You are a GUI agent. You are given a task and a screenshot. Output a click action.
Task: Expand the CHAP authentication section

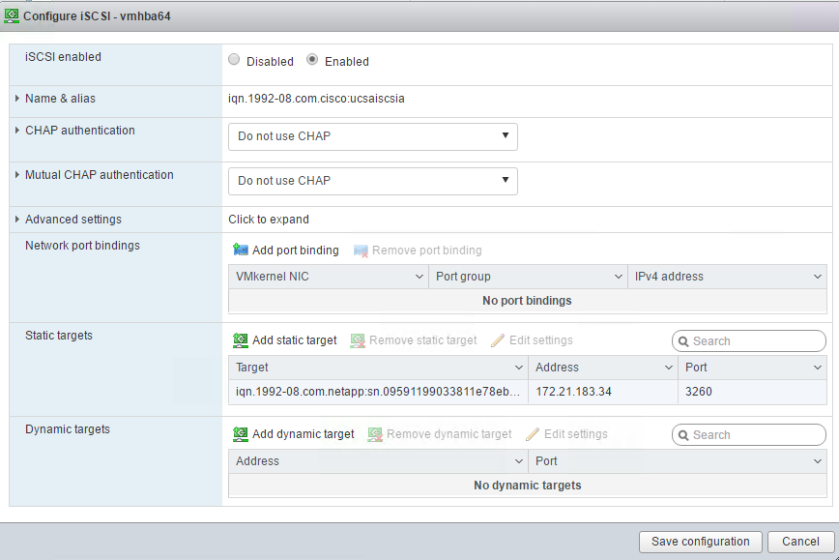tap(17, 131)
